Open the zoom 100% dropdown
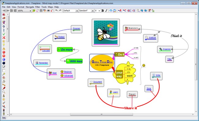The width and height of the screenshot is (199, 121). (x=30, y=11)
